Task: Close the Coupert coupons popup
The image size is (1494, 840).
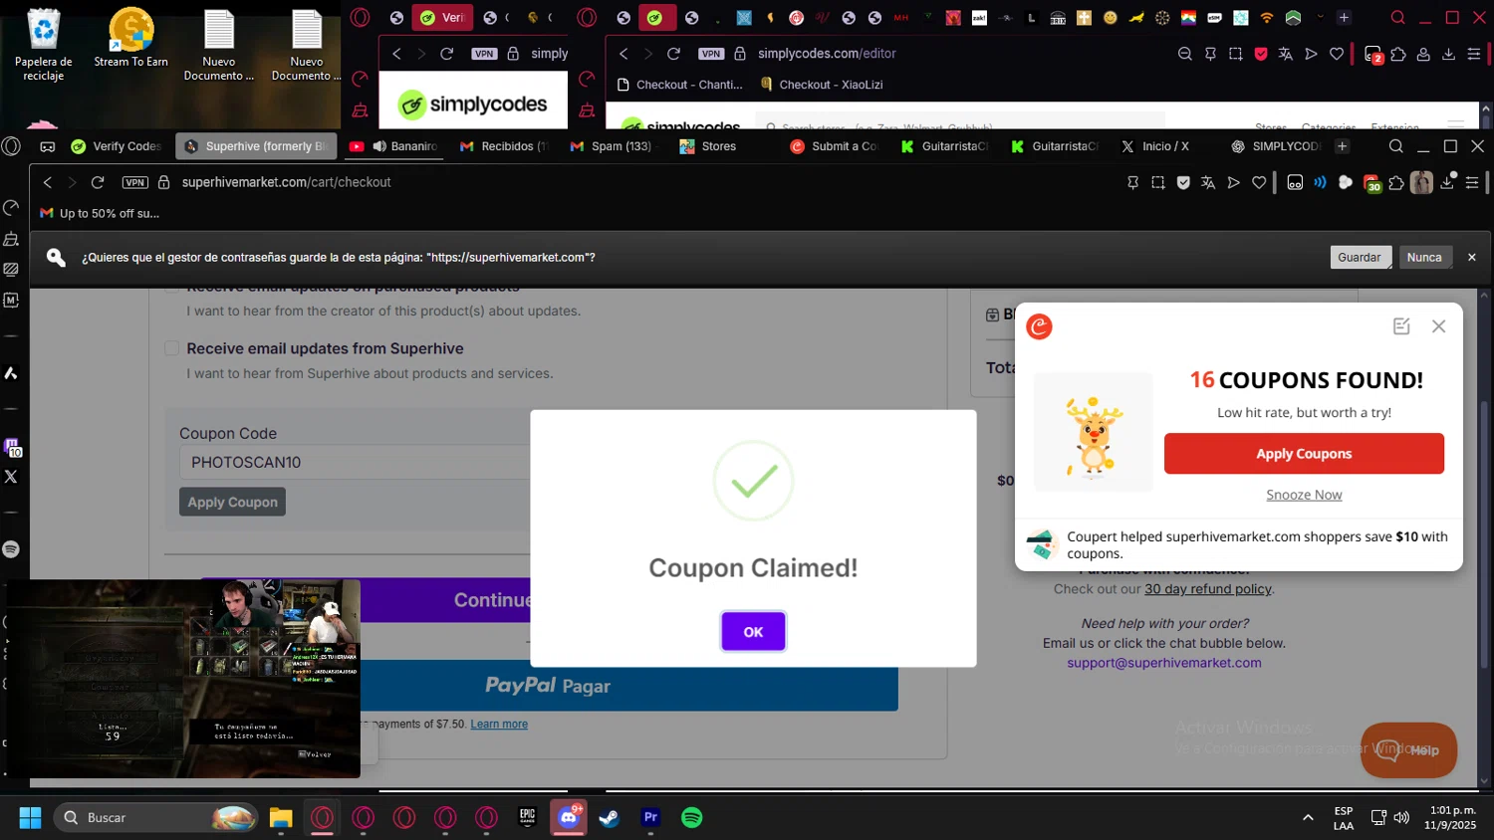Action: point(1438,326)
